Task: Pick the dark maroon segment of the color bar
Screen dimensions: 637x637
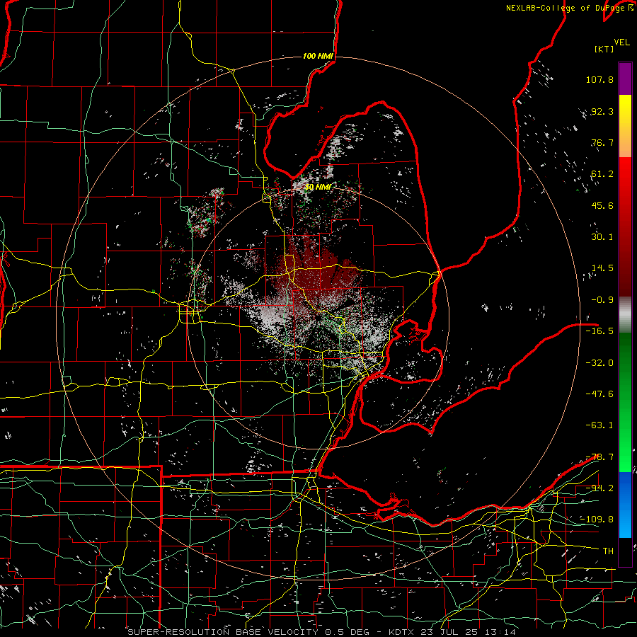Action: [625, 268]
